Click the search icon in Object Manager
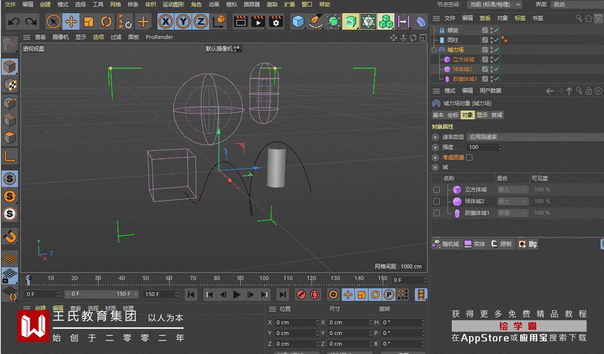The height and width of the screenshot is (354, 604). coord(579,18)
